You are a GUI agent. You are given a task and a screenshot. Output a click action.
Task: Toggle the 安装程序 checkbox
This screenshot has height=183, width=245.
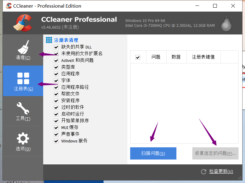coord(56,101)
